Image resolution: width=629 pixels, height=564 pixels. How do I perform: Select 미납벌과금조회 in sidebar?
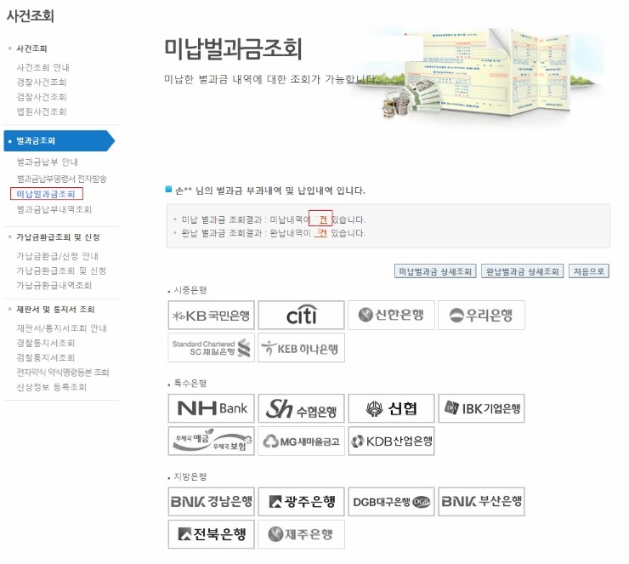[x=46, y=194]
